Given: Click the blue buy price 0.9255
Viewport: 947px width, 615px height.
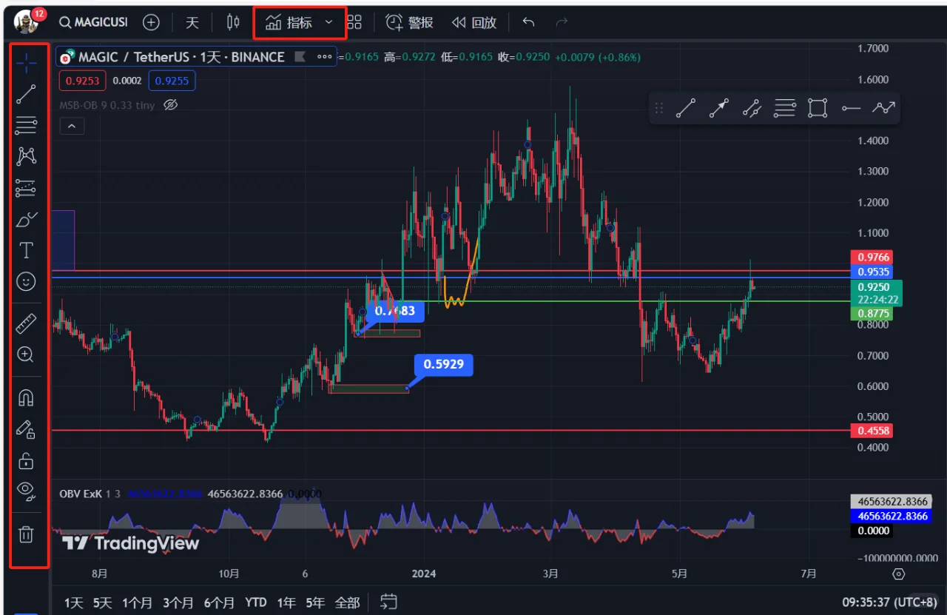Looking at the screenshot, I should coord(172,80).
